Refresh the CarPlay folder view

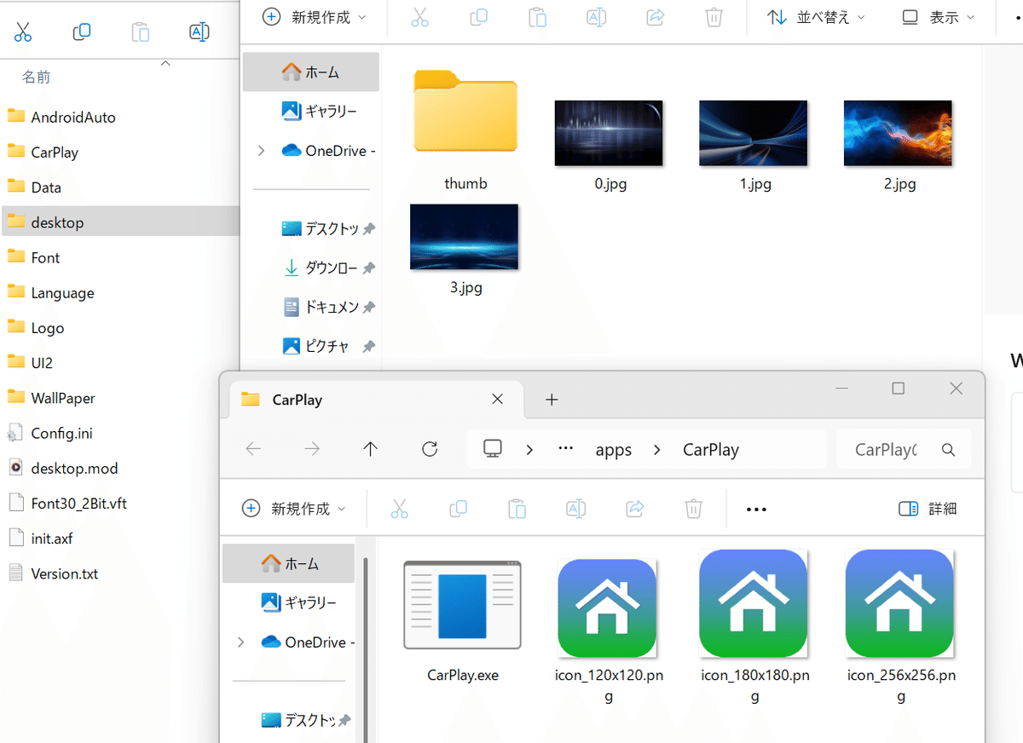pyautogui.click(x=430, y=449)
